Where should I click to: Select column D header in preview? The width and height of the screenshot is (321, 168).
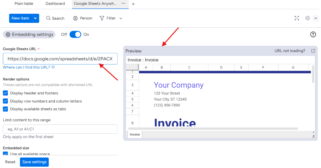(221, 67)
